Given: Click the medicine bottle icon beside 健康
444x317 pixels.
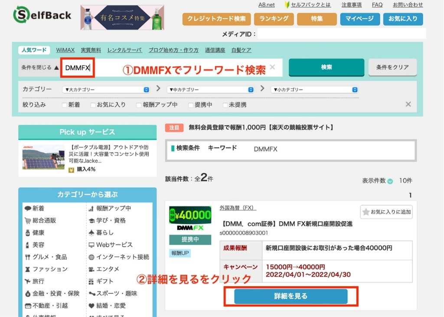Looking at the screenshot, I should [27, 233].
